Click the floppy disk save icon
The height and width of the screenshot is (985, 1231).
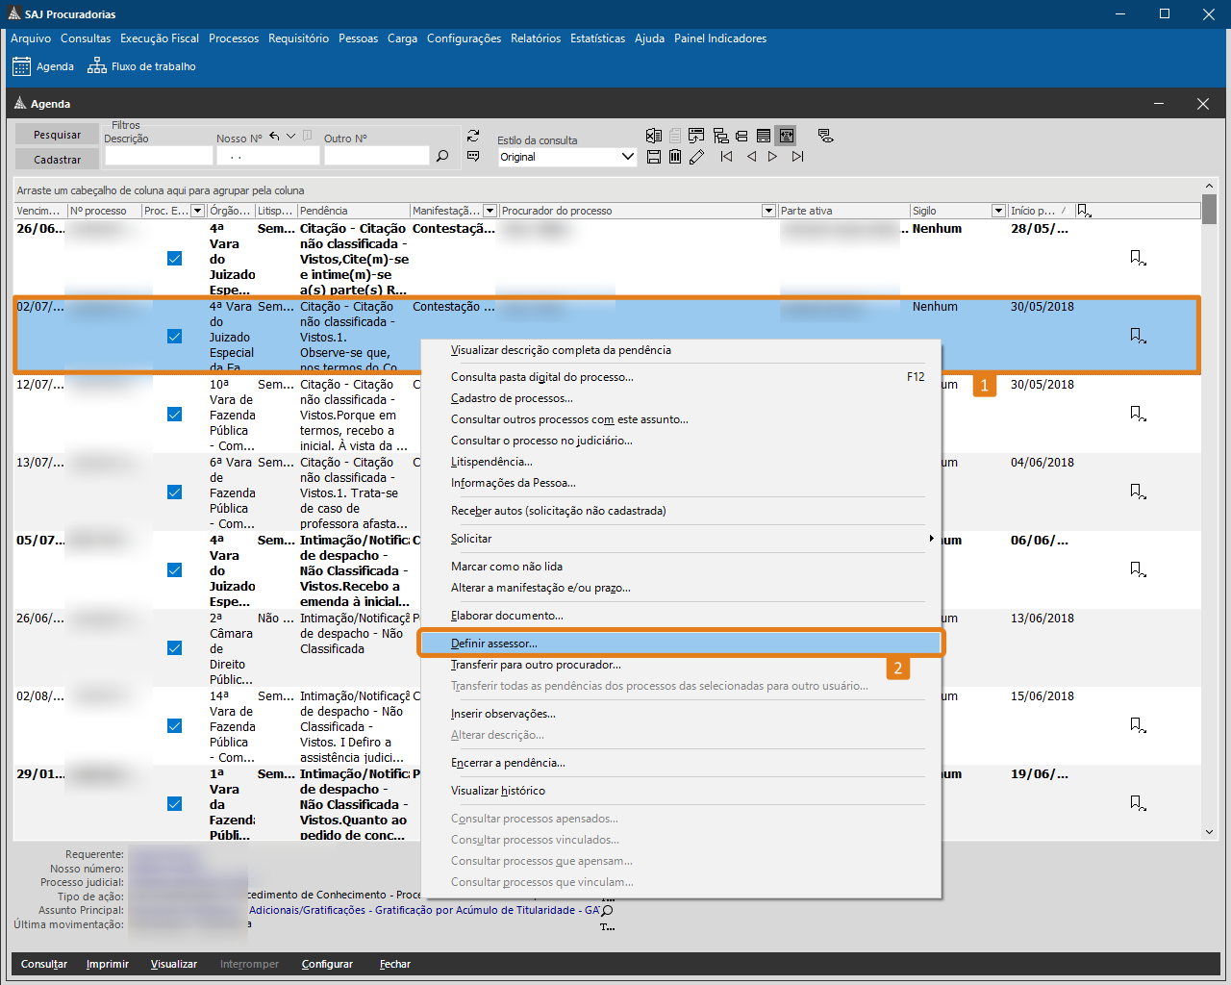coord(654,156)
